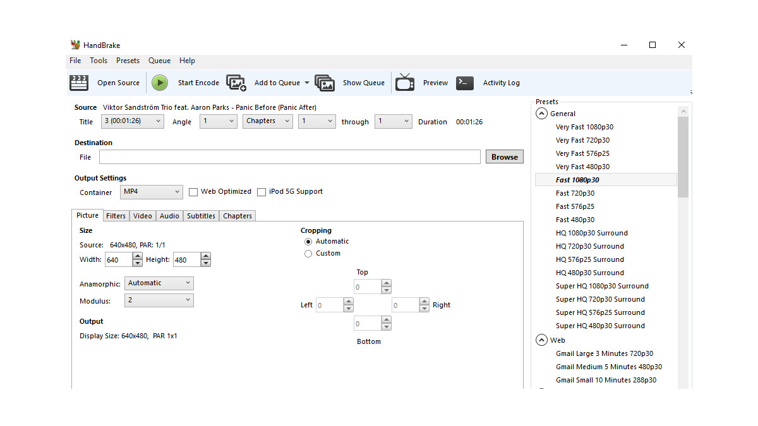Image resolution: width=758 pixels, height=426 pixels.
Task: Open the Title dropdown
Action: [x=133, y=121]
